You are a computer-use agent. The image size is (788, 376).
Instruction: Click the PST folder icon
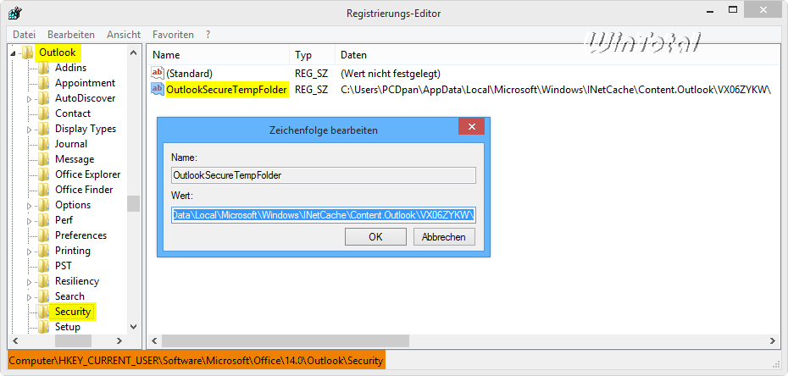[44, 266]
